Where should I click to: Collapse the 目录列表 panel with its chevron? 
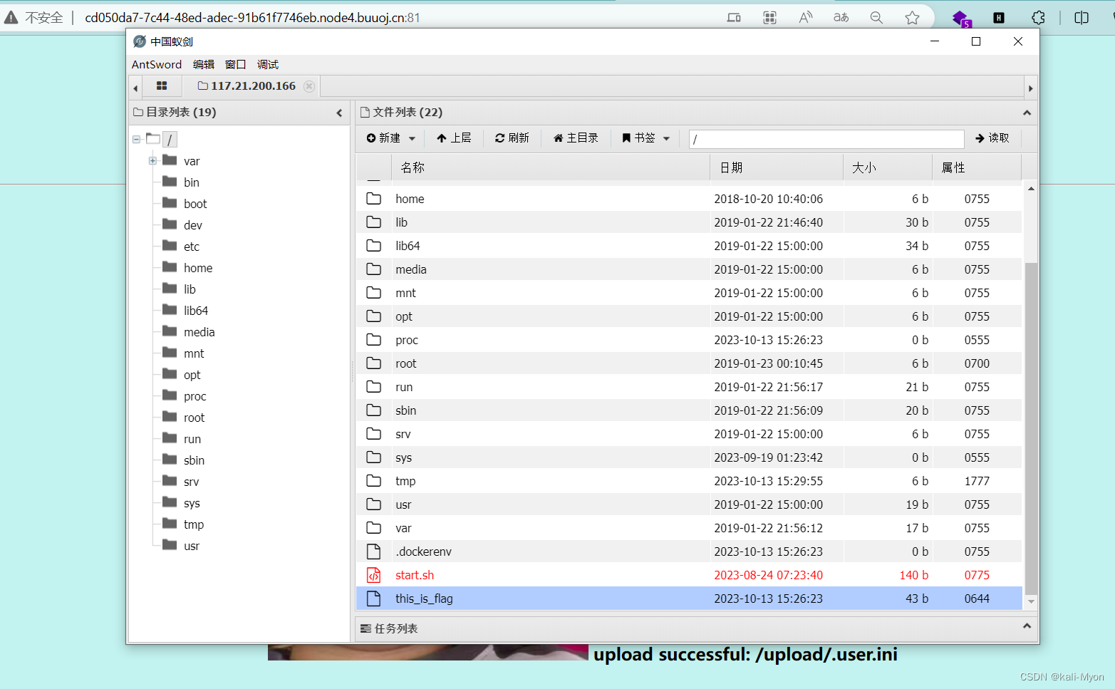[x=340, y=112]
